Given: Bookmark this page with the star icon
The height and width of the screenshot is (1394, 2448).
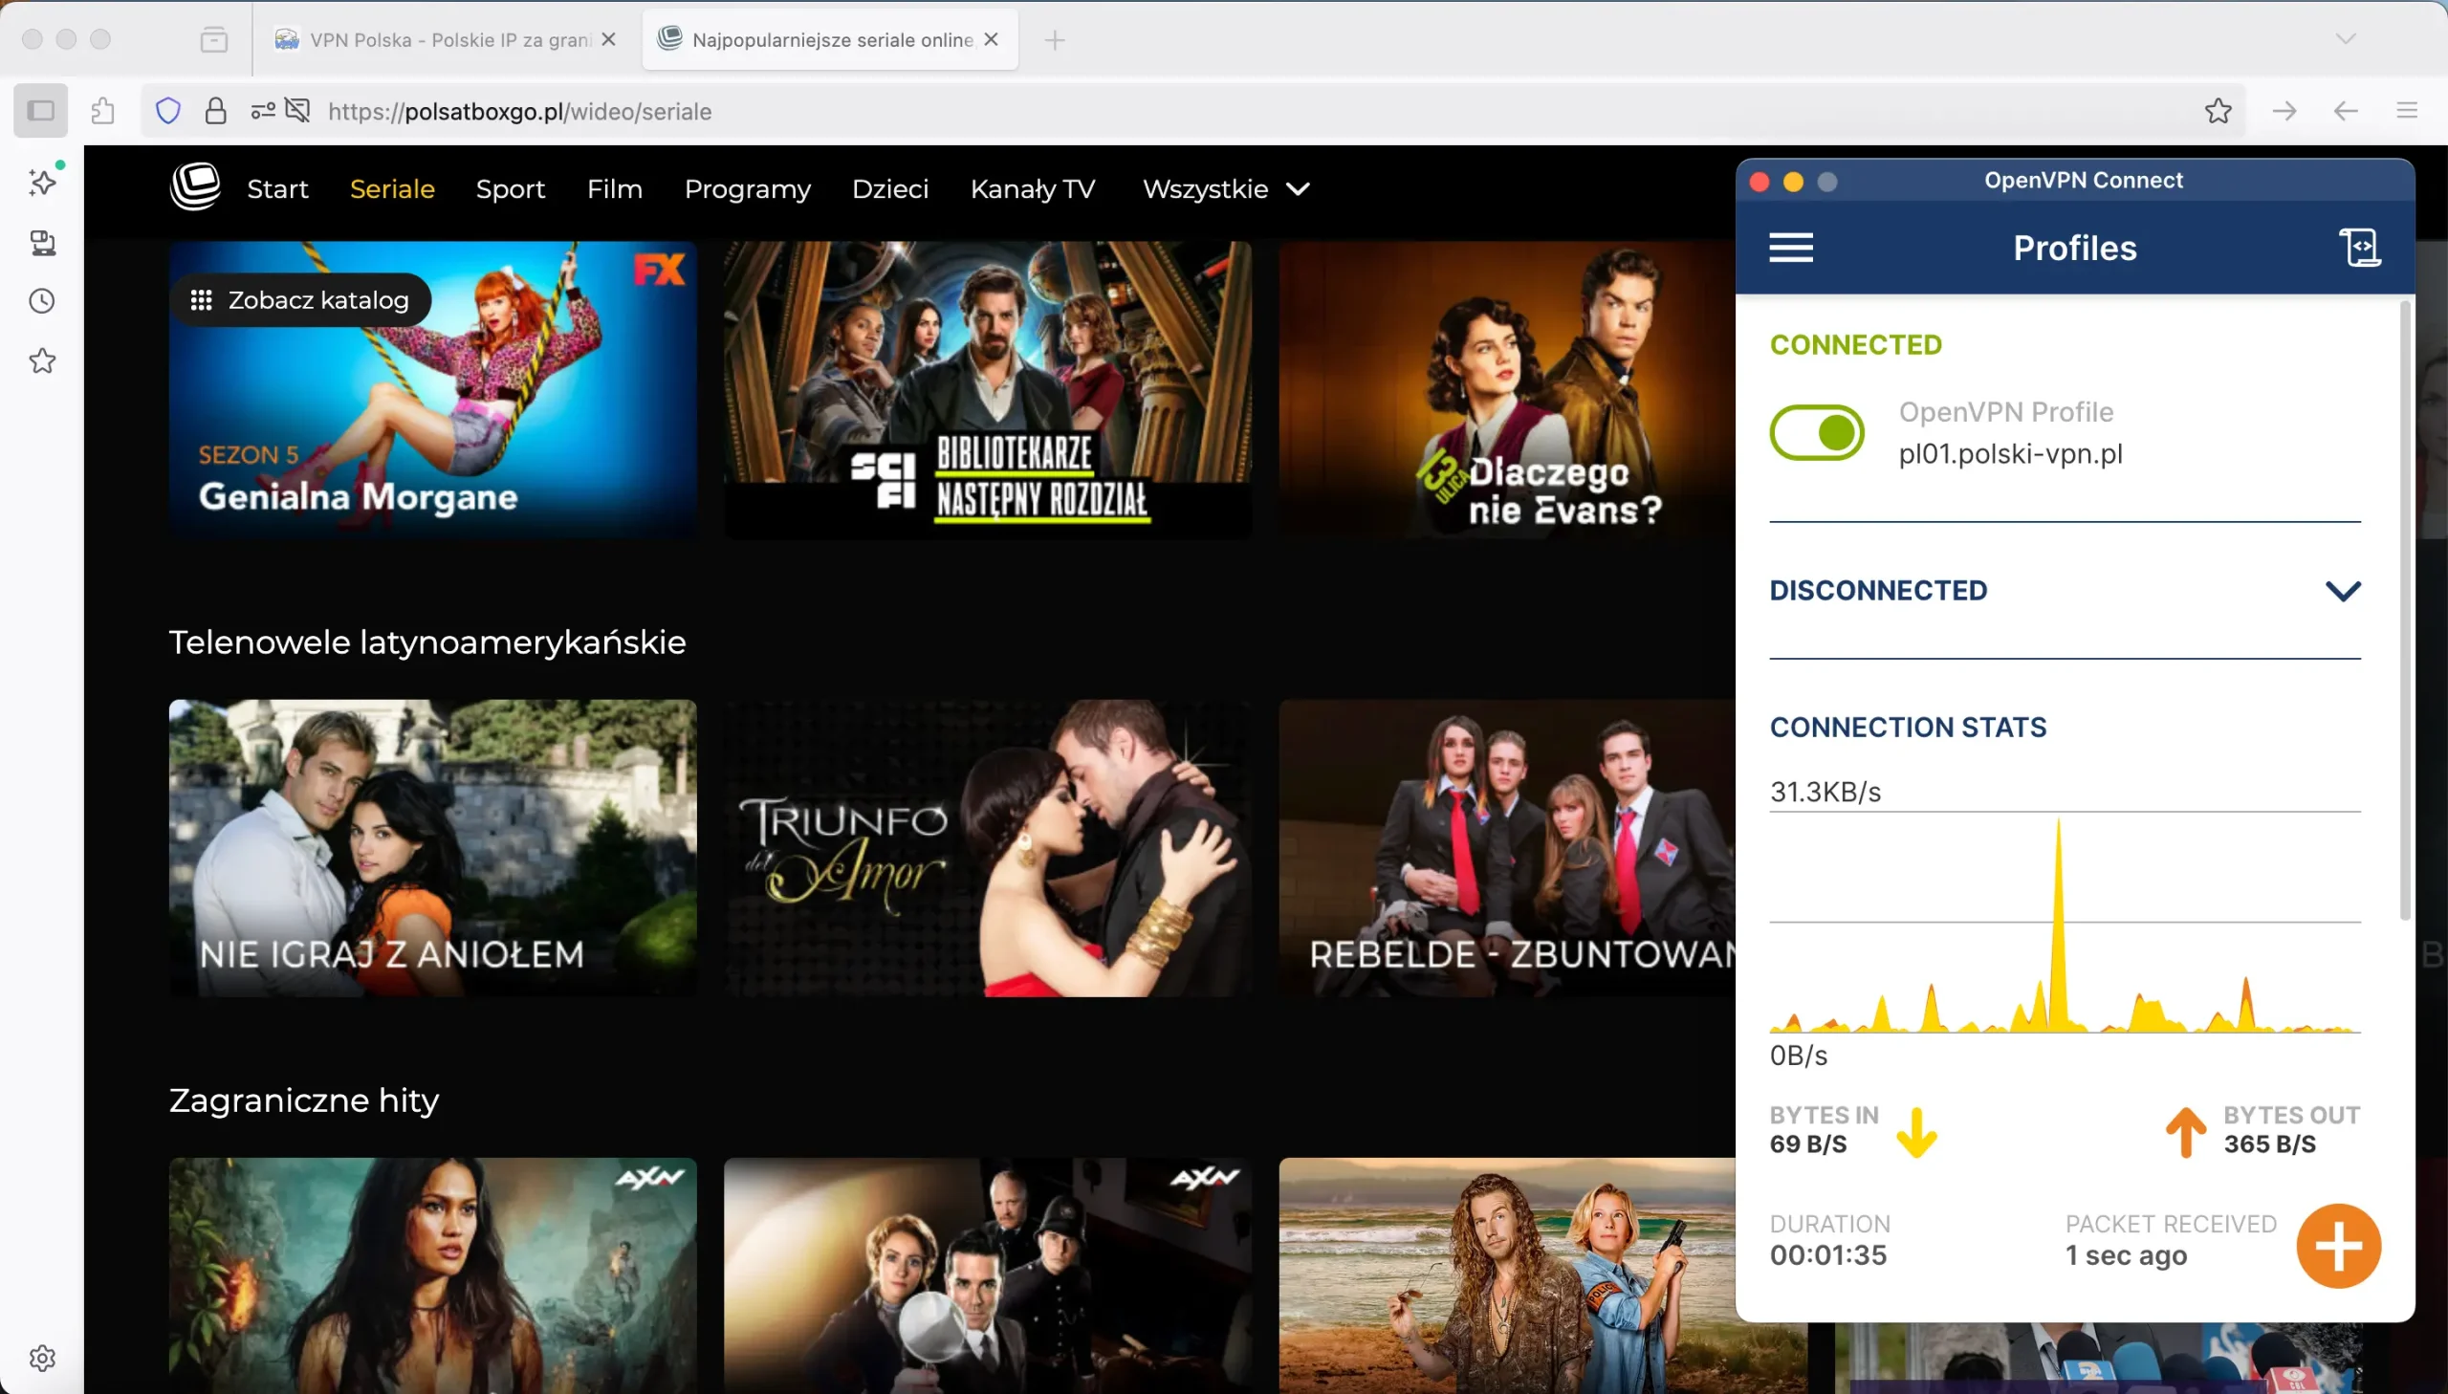Looking at the screenshot, I should tap(2218, 110).
